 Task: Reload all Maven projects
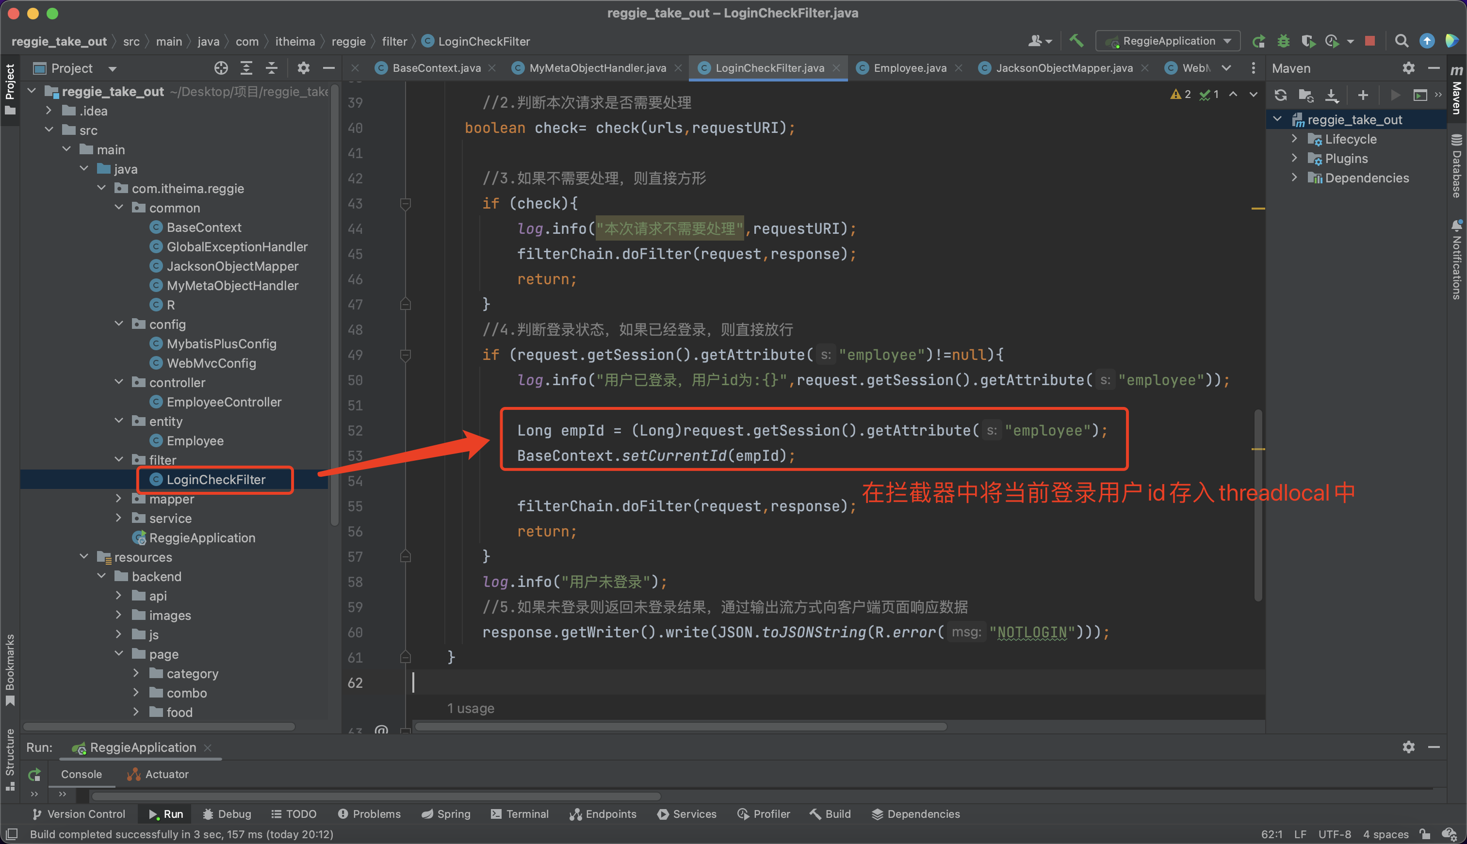[1280, 95]
